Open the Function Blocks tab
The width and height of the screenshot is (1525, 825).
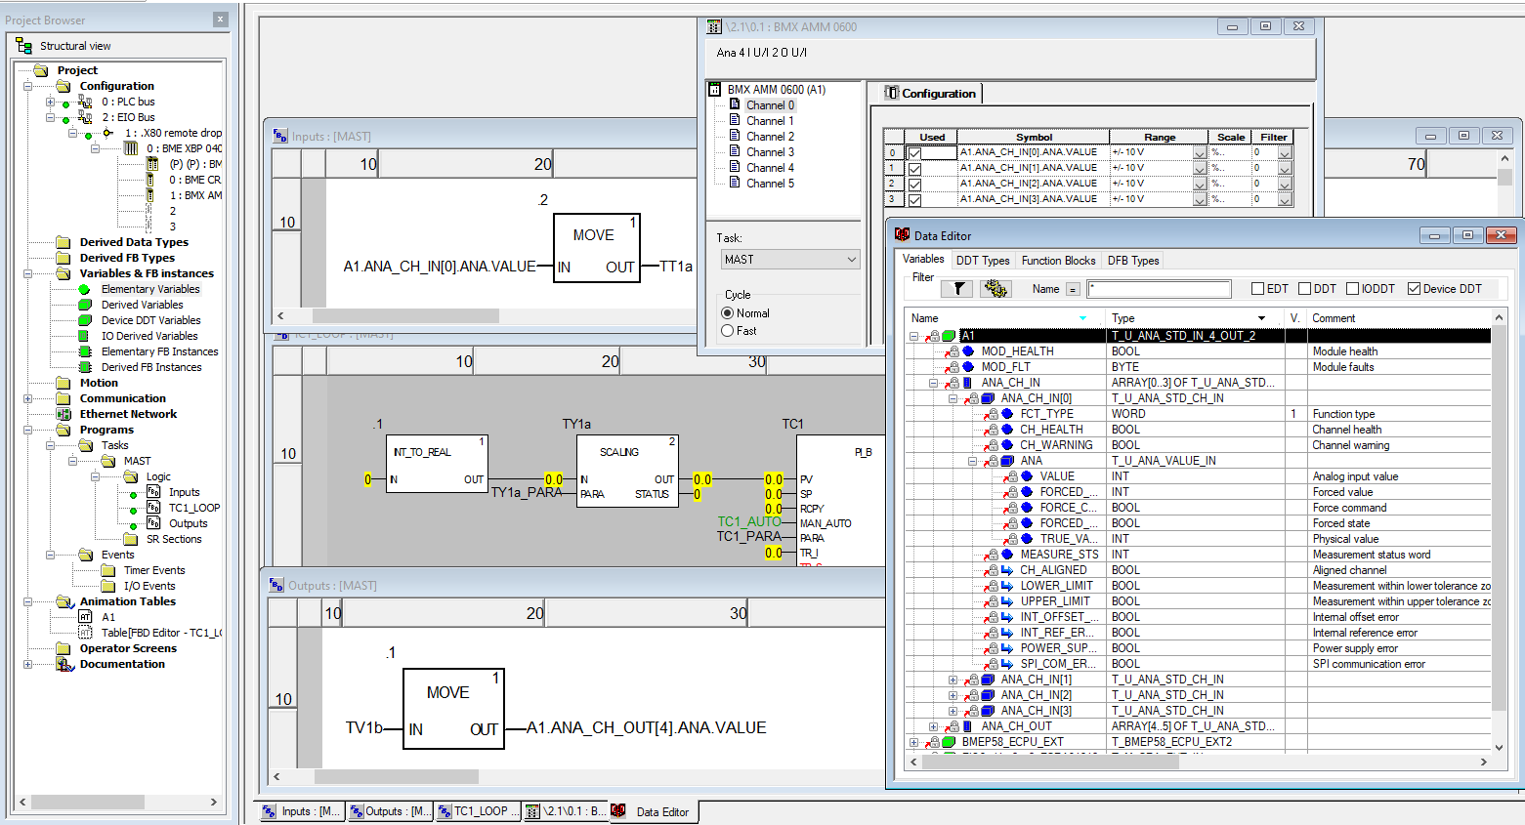point(1058,261)
